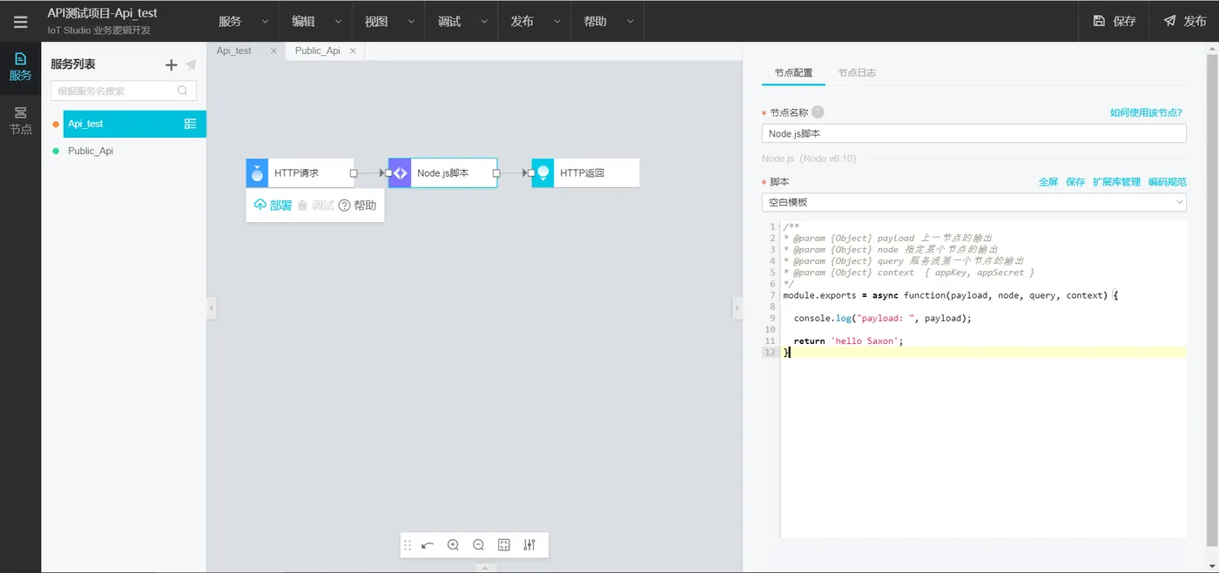Click 调试 debug button under nodes
1219x573 pixels.
315,206
